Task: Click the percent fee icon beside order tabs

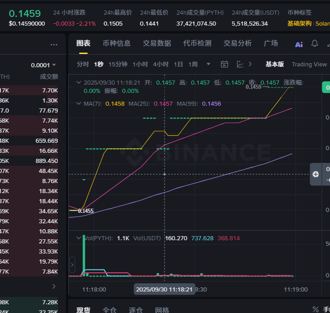Action: pos(315,309)
